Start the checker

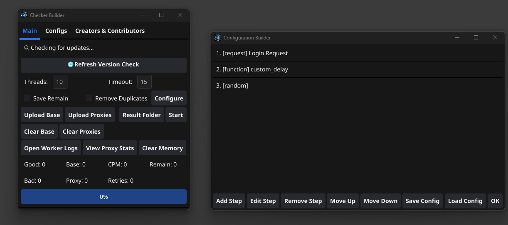176,115
